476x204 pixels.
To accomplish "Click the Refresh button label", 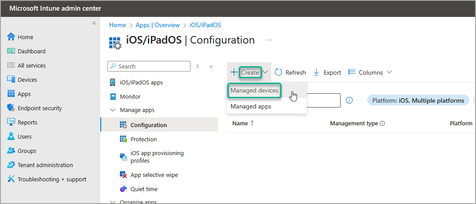I will (296, 72).
